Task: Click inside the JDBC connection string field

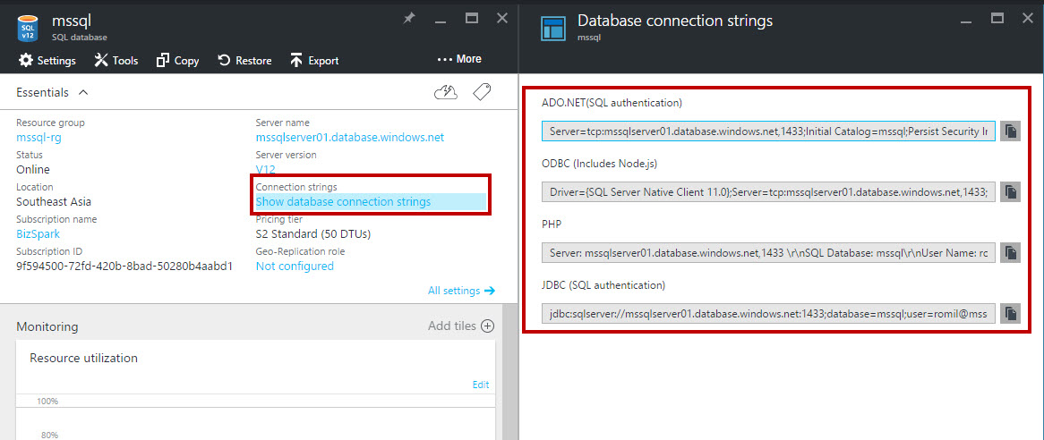Action: coord(768,314)
